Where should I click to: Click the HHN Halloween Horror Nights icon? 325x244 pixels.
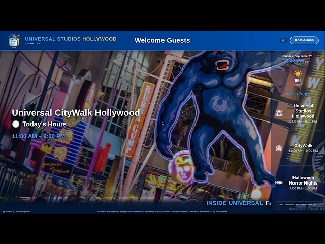point(279,183)
